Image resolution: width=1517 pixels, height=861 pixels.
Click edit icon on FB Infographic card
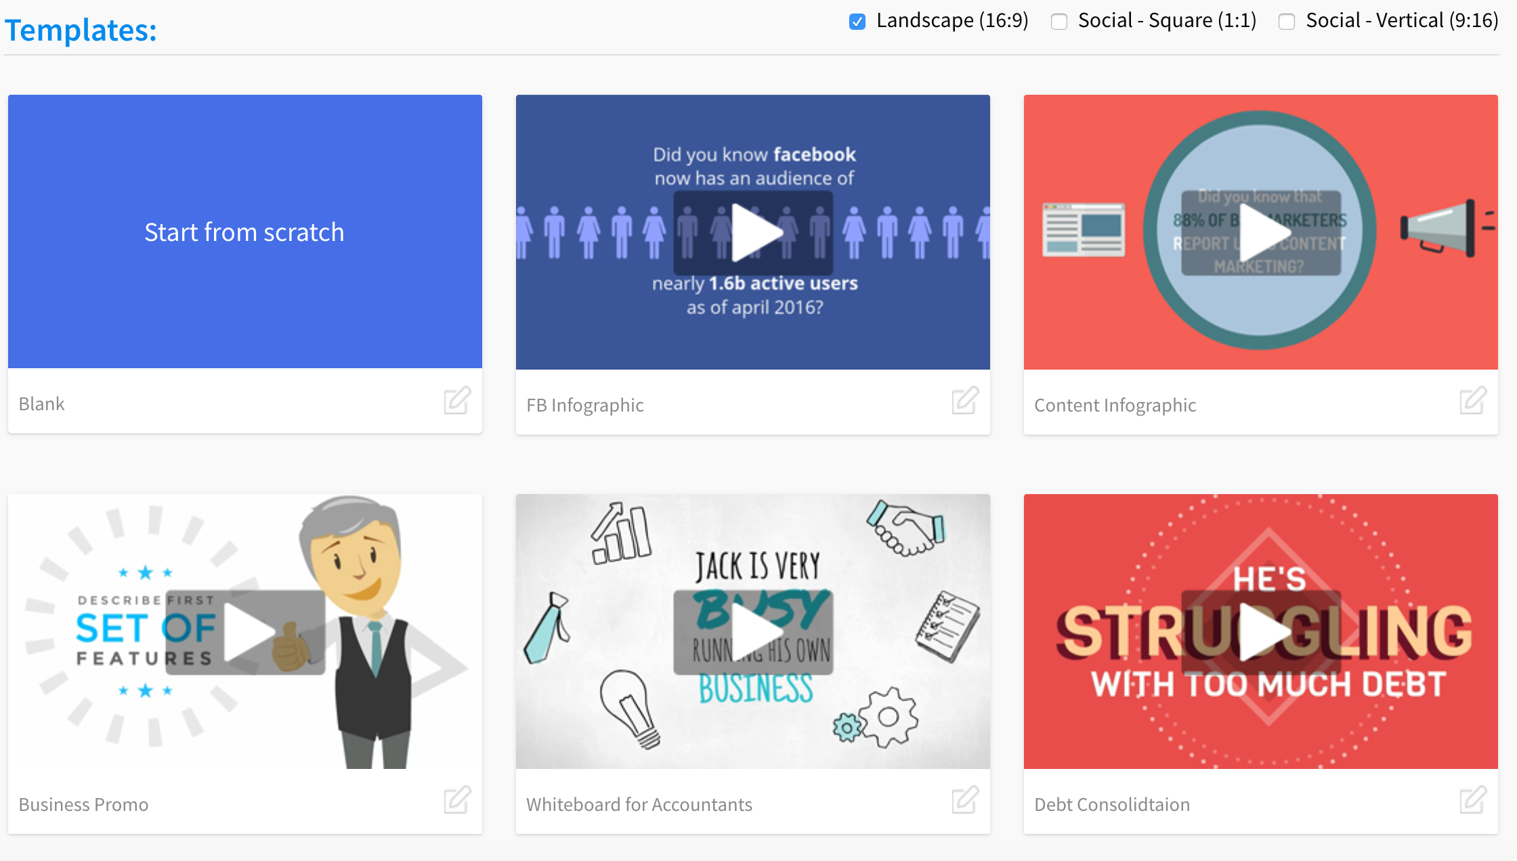(965, 401)
